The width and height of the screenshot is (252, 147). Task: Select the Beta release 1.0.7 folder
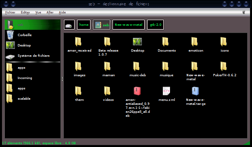(x=107, y=42)
